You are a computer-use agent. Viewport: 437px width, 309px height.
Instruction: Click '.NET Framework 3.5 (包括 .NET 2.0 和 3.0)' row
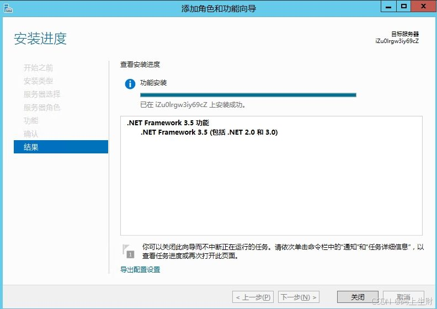pyautogui.click(x=209, y=132)
